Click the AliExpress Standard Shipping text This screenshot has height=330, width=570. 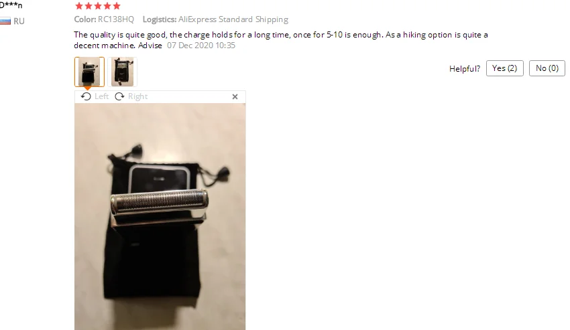[x=233, y=19]
